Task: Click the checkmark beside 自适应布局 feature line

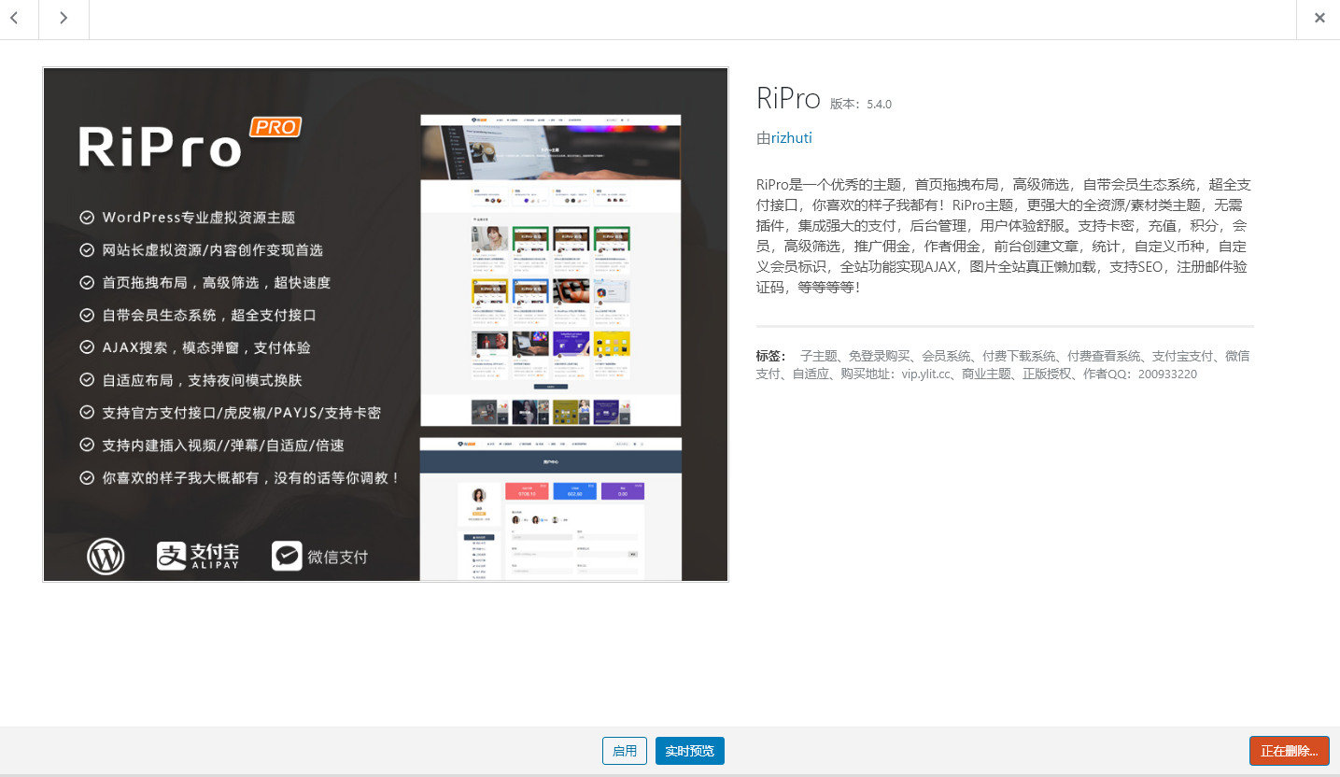Action: pyautogui.click(x=87, y=380)
